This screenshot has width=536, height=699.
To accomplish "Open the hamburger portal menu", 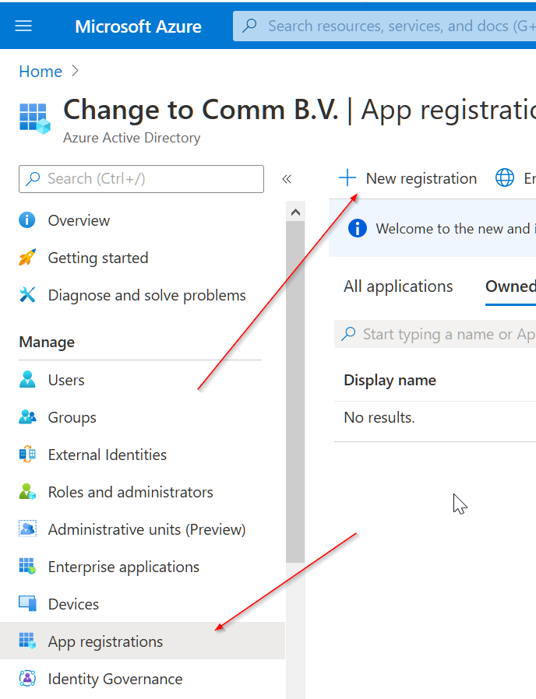I will (23, 26).
